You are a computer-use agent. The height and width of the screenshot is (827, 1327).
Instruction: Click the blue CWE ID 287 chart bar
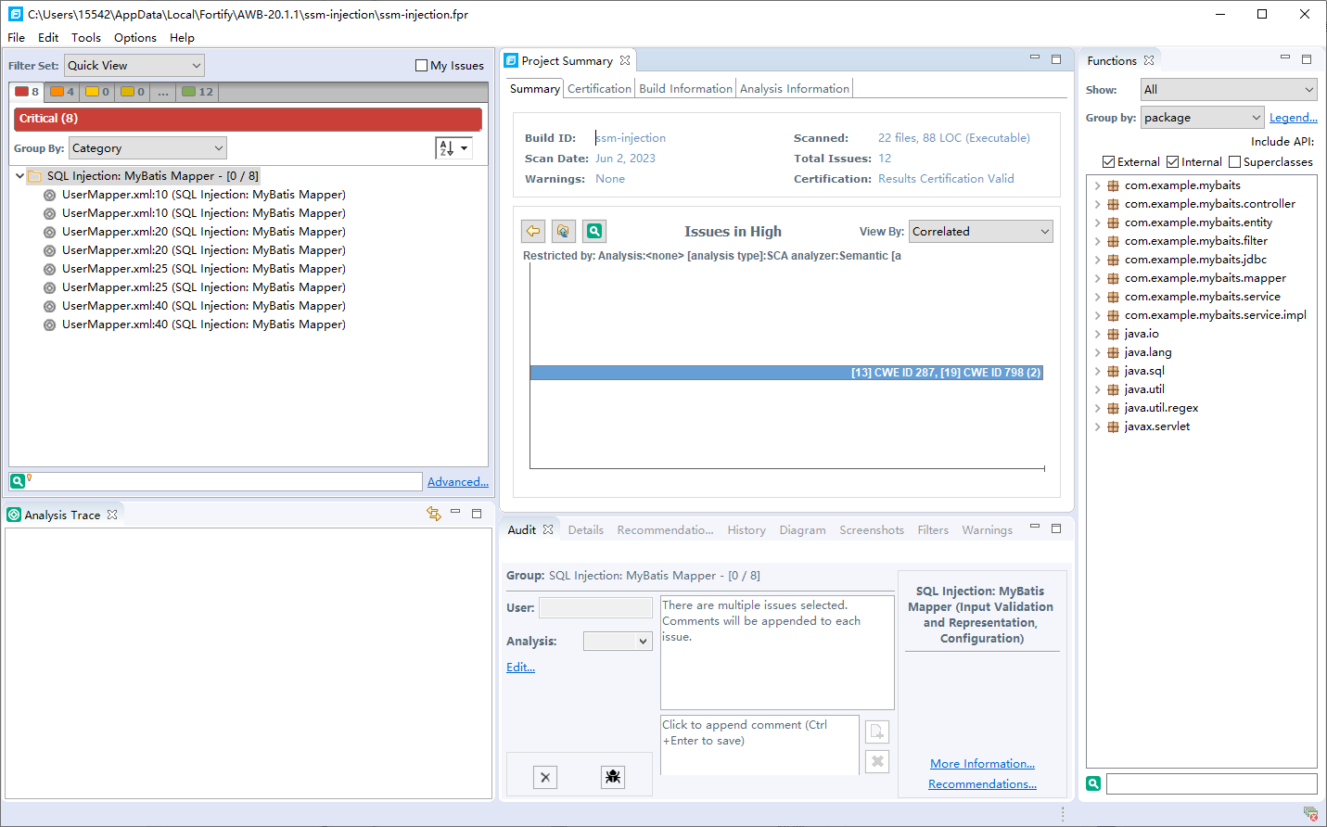[x=786, y=373]
